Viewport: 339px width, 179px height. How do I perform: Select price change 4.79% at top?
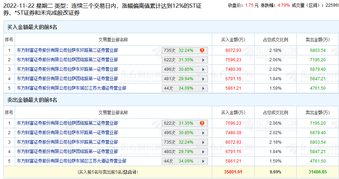tap(284, 5)
